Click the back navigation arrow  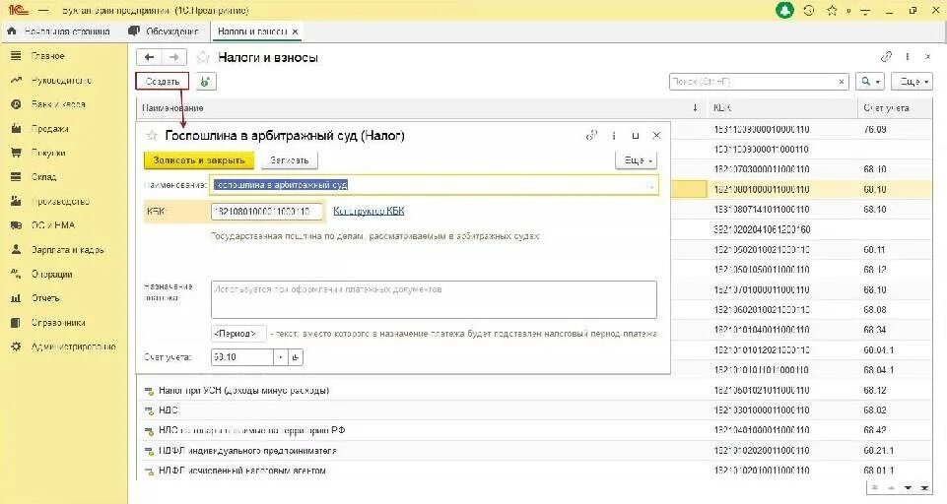pos(149,57)
